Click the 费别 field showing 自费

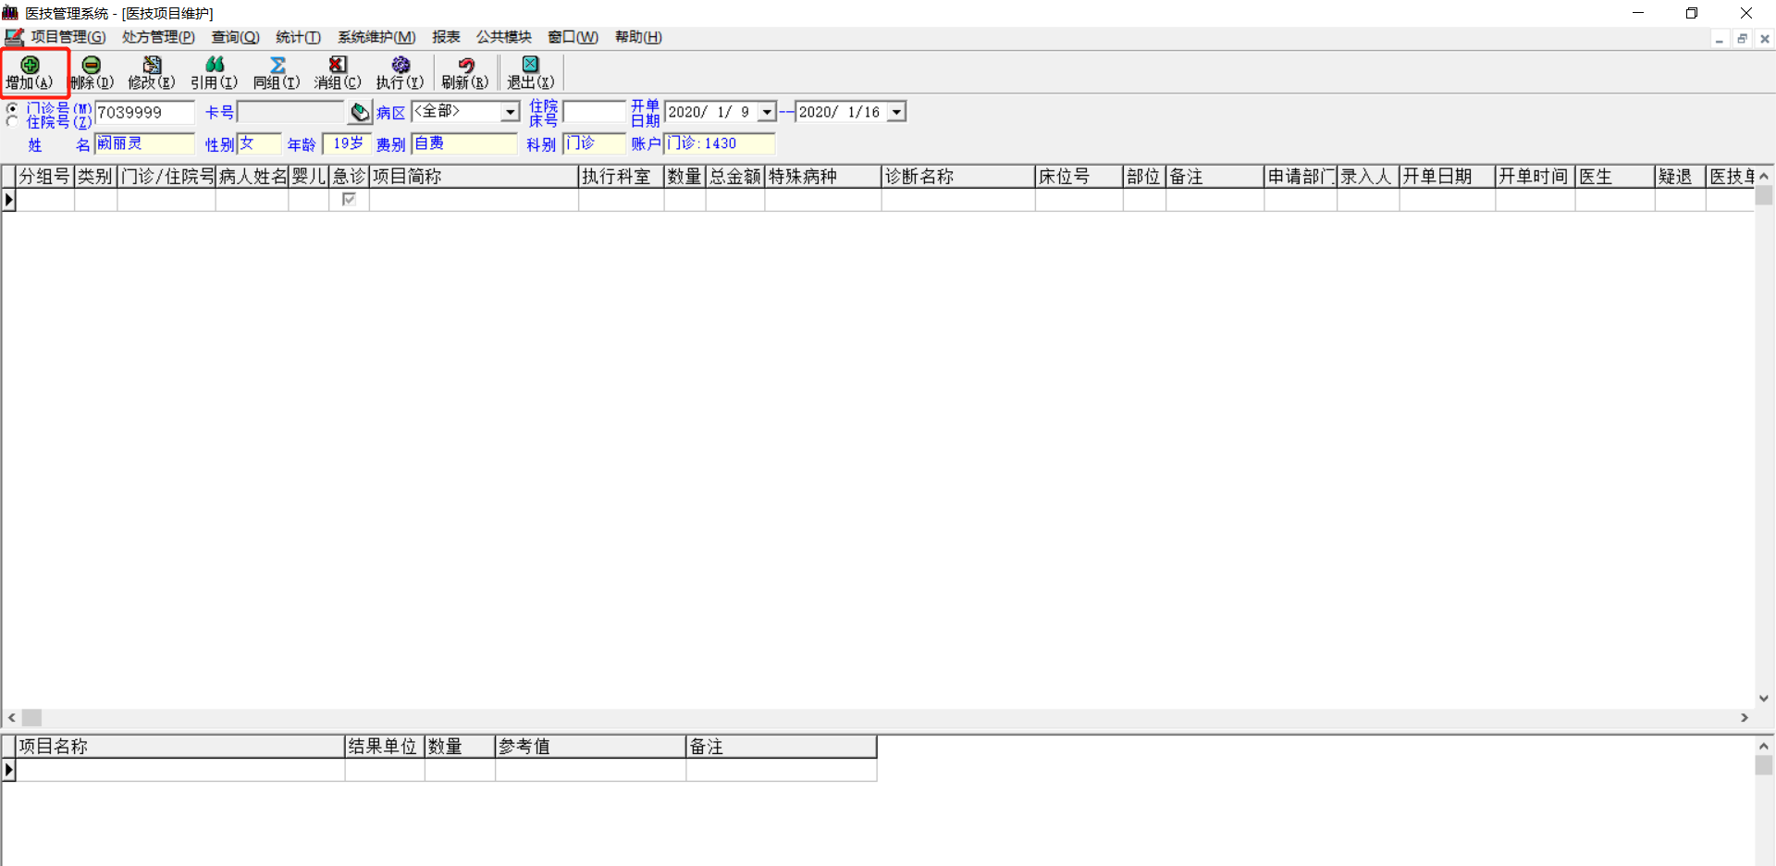pyautogui.click(x=463, y=143)
